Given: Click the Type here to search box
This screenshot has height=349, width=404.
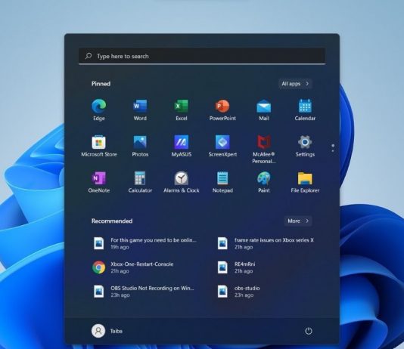Looking at the screenshot, I should pos(202,56).
